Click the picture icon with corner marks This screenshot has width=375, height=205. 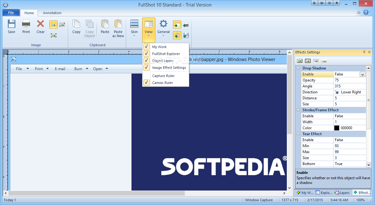(x=54, y=36)
